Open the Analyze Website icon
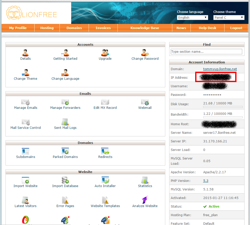Screen dimensions: 250x225 click(x=145, y=200)
